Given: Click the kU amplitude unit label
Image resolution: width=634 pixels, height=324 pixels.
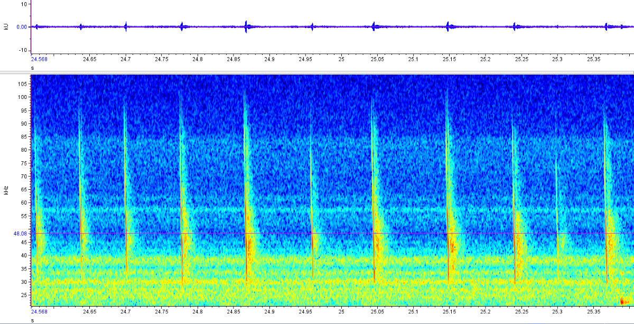Looking at the screenshot, I should point(6,26).
